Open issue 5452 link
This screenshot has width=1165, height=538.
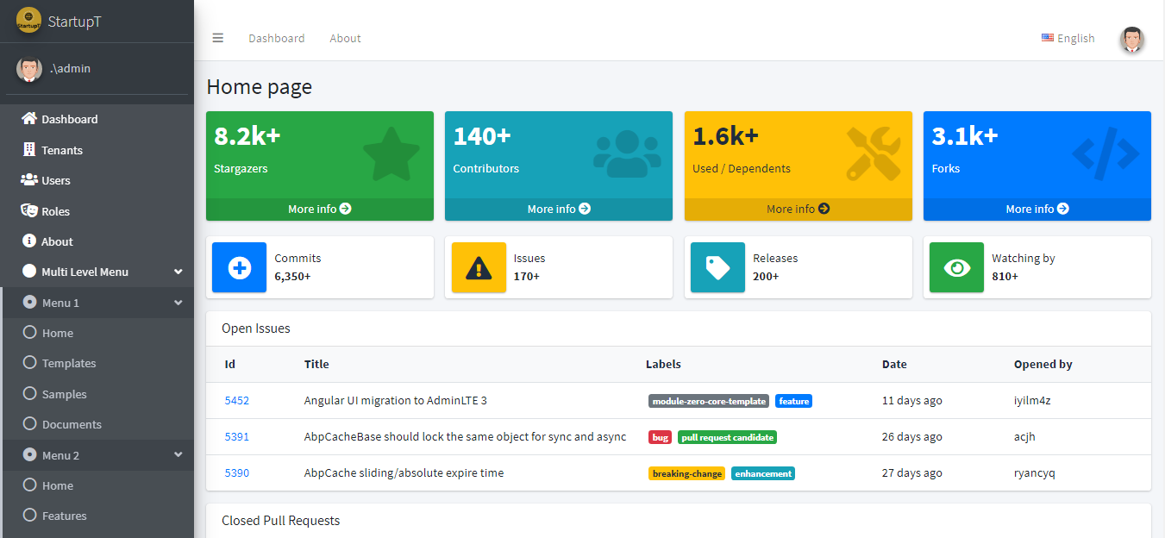coord(236,400)
